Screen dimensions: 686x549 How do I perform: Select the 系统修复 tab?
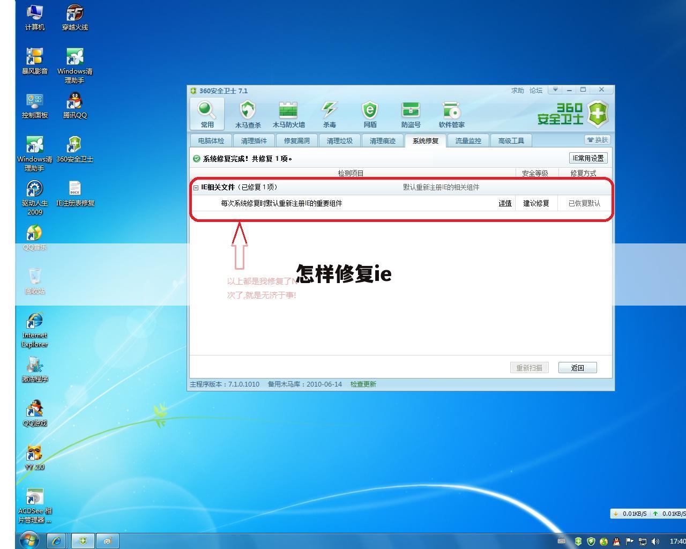(426, 140)
